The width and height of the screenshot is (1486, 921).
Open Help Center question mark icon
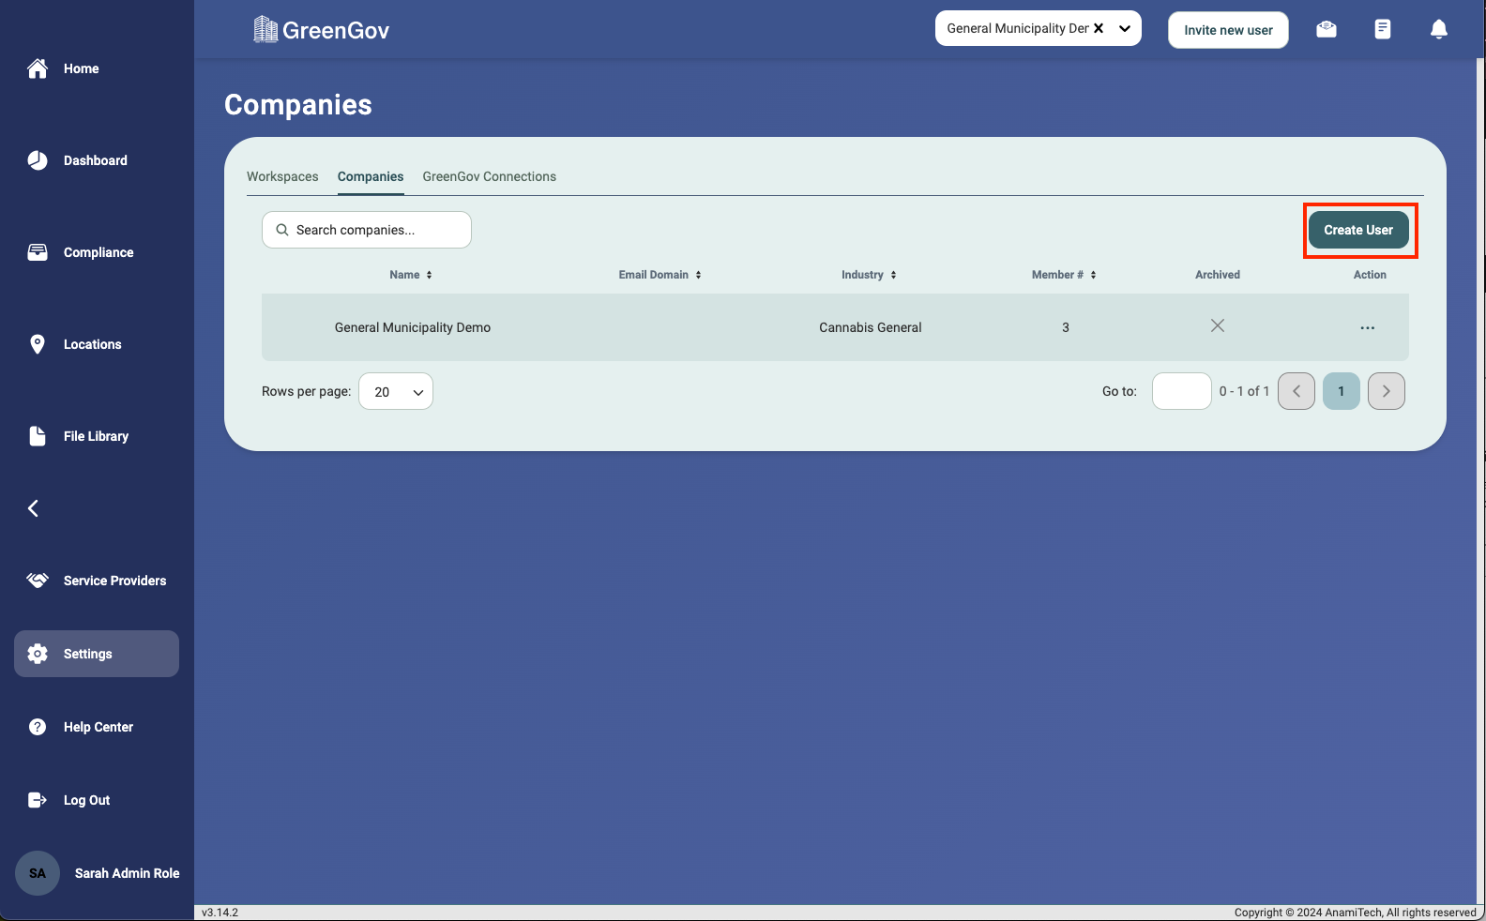click(38, 727)
